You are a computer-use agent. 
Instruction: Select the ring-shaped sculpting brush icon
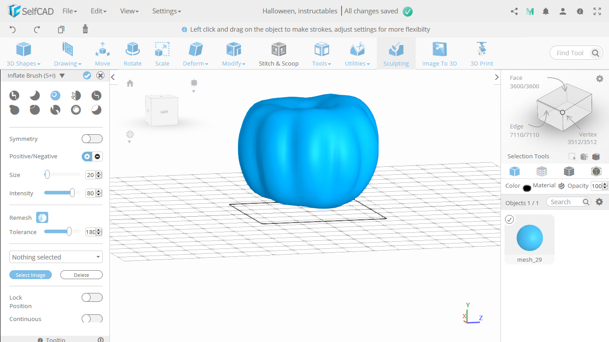[x=76, y=110]
